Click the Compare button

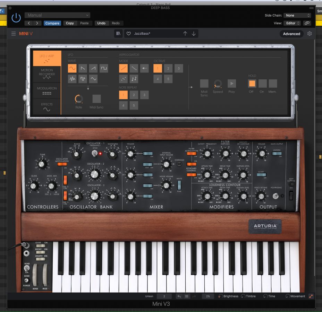pyautogui.click(x=52, y=23)
